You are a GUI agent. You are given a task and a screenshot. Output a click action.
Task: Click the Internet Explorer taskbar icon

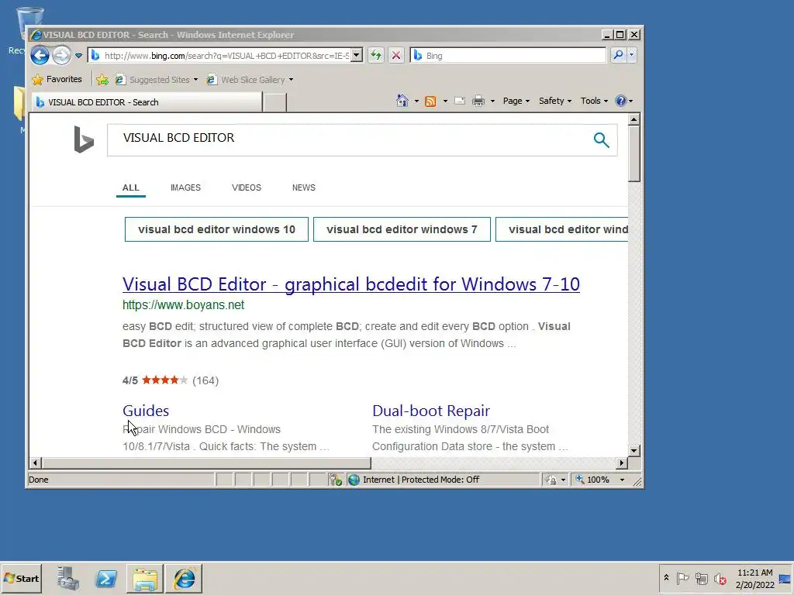point(184,579)
